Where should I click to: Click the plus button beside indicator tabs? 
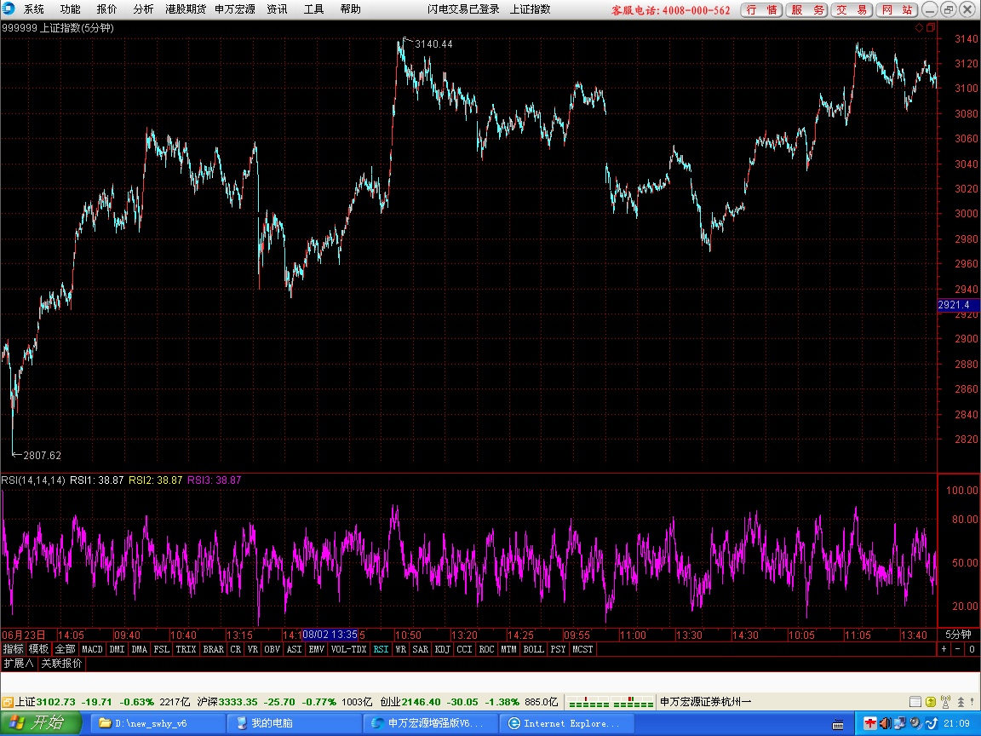click(944, 649)
